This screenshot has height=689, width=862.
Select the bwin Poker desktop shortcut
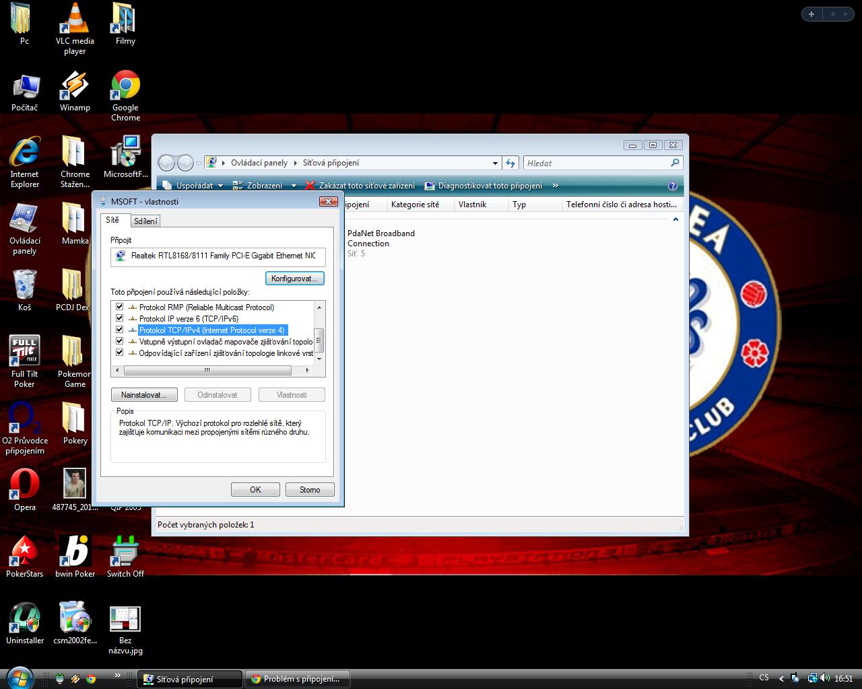(75, 556)
